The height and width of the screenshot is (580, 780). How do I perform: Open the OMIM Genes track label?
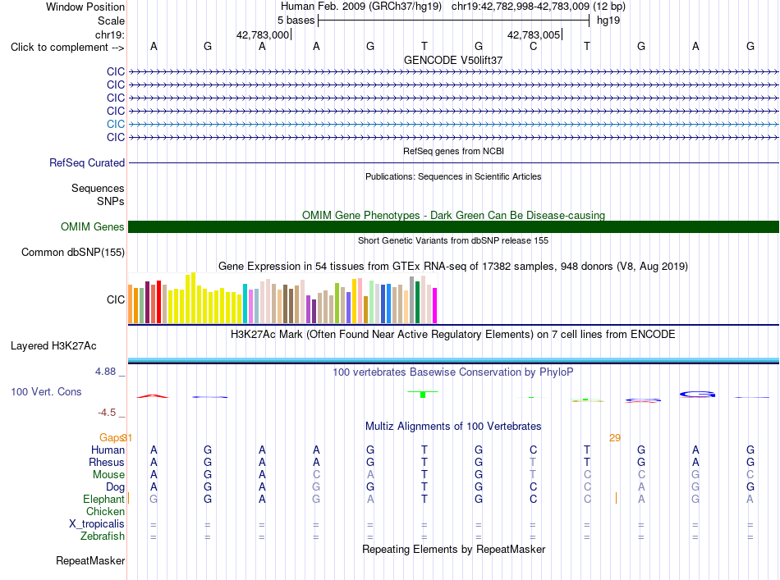[92, 226]
